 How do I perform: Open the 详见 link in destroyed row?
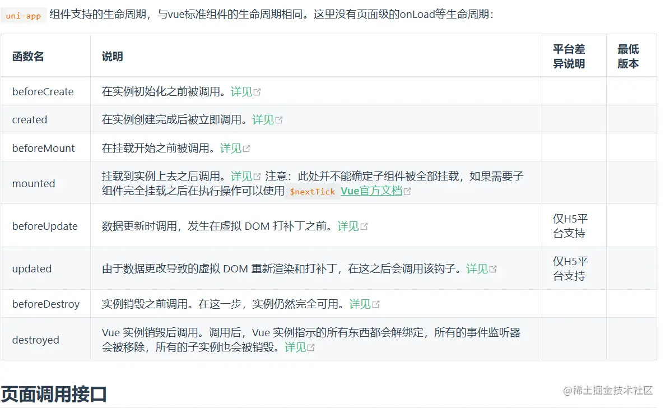[x=299, y=347]
